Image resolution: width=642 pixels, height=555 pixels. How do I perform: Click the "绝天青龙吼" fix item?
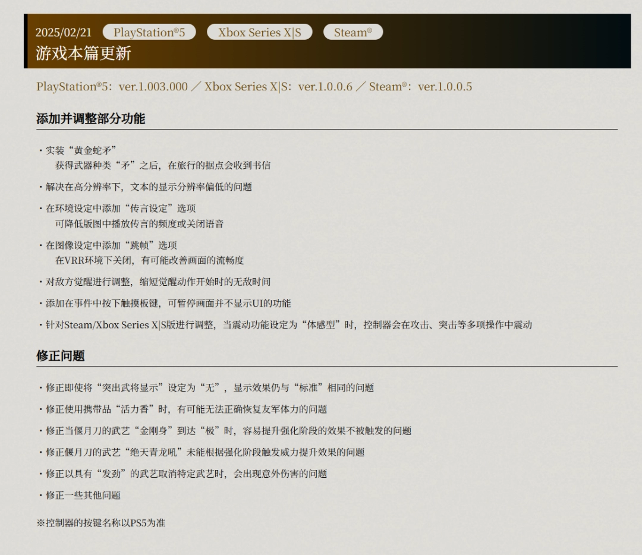(205, 452)
